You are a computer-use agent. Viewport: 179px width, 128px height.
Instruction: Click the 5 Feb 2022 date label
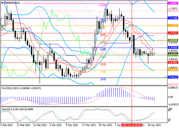(x=6, y=125)
